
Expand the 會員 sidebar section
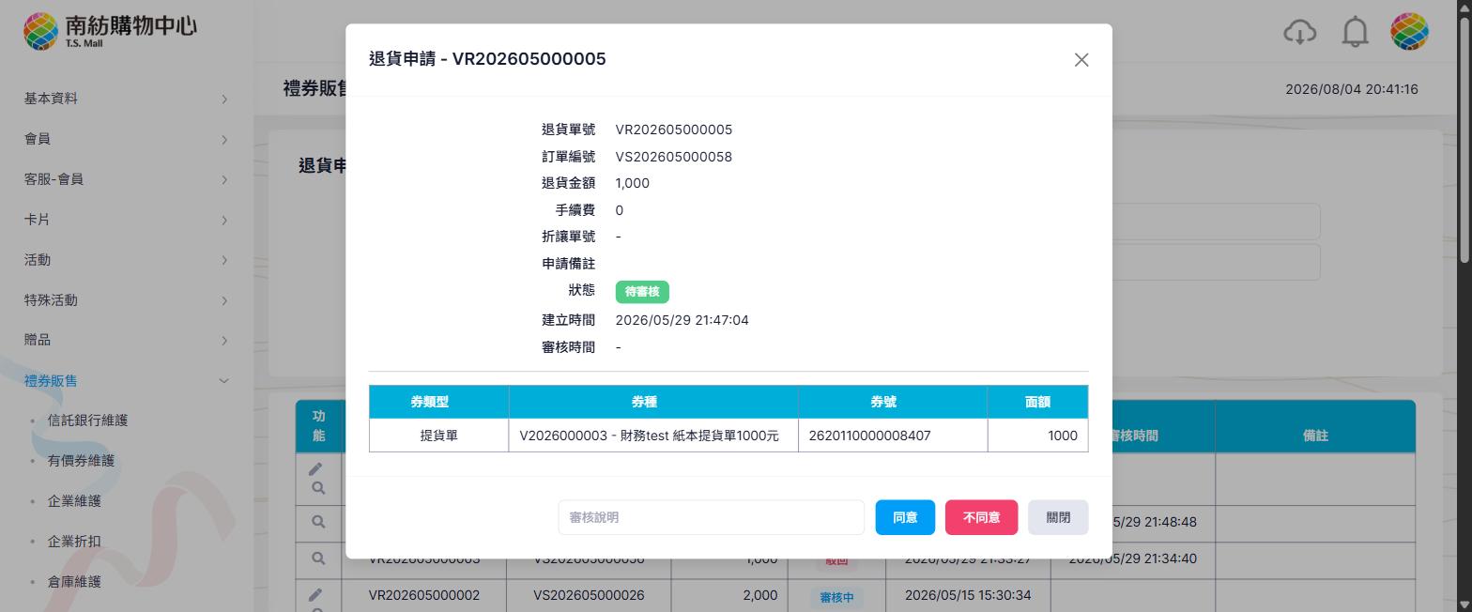coord(127,139)
